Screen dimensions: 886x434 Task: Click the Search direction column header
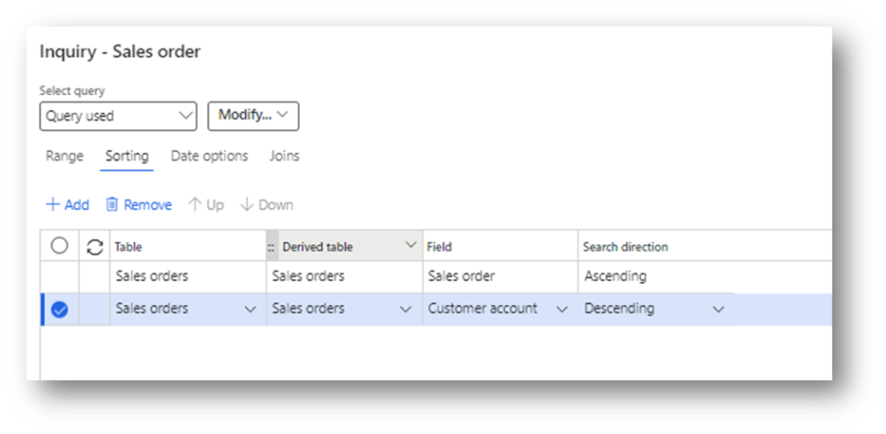tap(625, 246)
